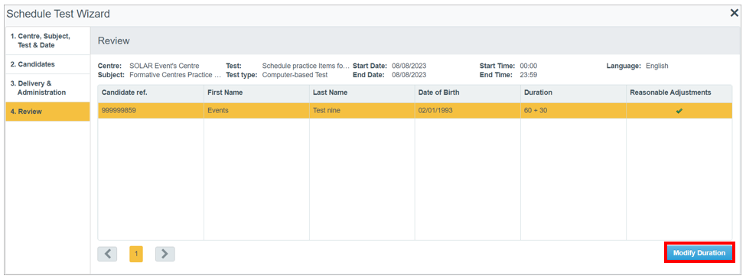Go to next page arrow

click(165, 254)
